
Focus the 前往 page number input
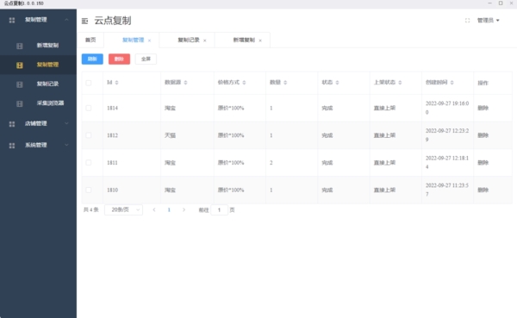pyautogui.click(x=219, y=209)
